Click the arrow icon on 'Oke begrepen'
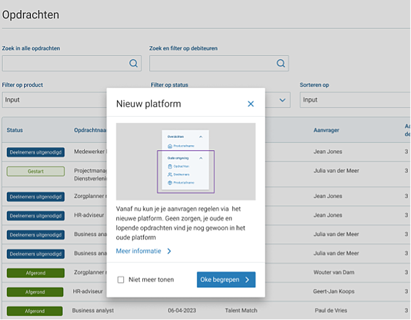 coord(247,280)
